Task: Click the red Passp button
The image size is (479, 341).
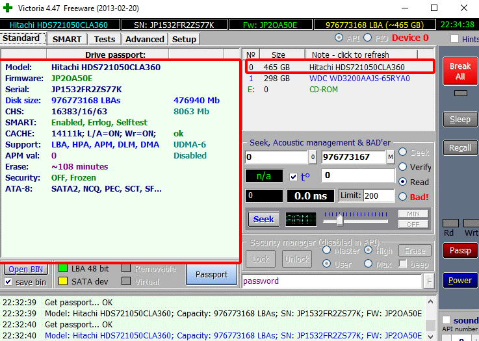Action: (460, 251)
